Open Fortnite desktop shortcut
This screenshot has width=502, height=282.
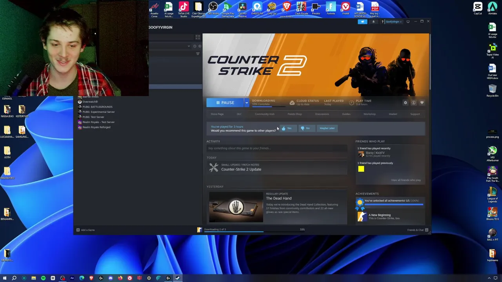tap(331, 9)
